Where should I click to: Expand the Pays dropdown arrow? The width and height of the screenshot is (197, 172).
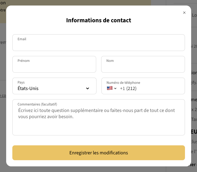tap(88, 88)
